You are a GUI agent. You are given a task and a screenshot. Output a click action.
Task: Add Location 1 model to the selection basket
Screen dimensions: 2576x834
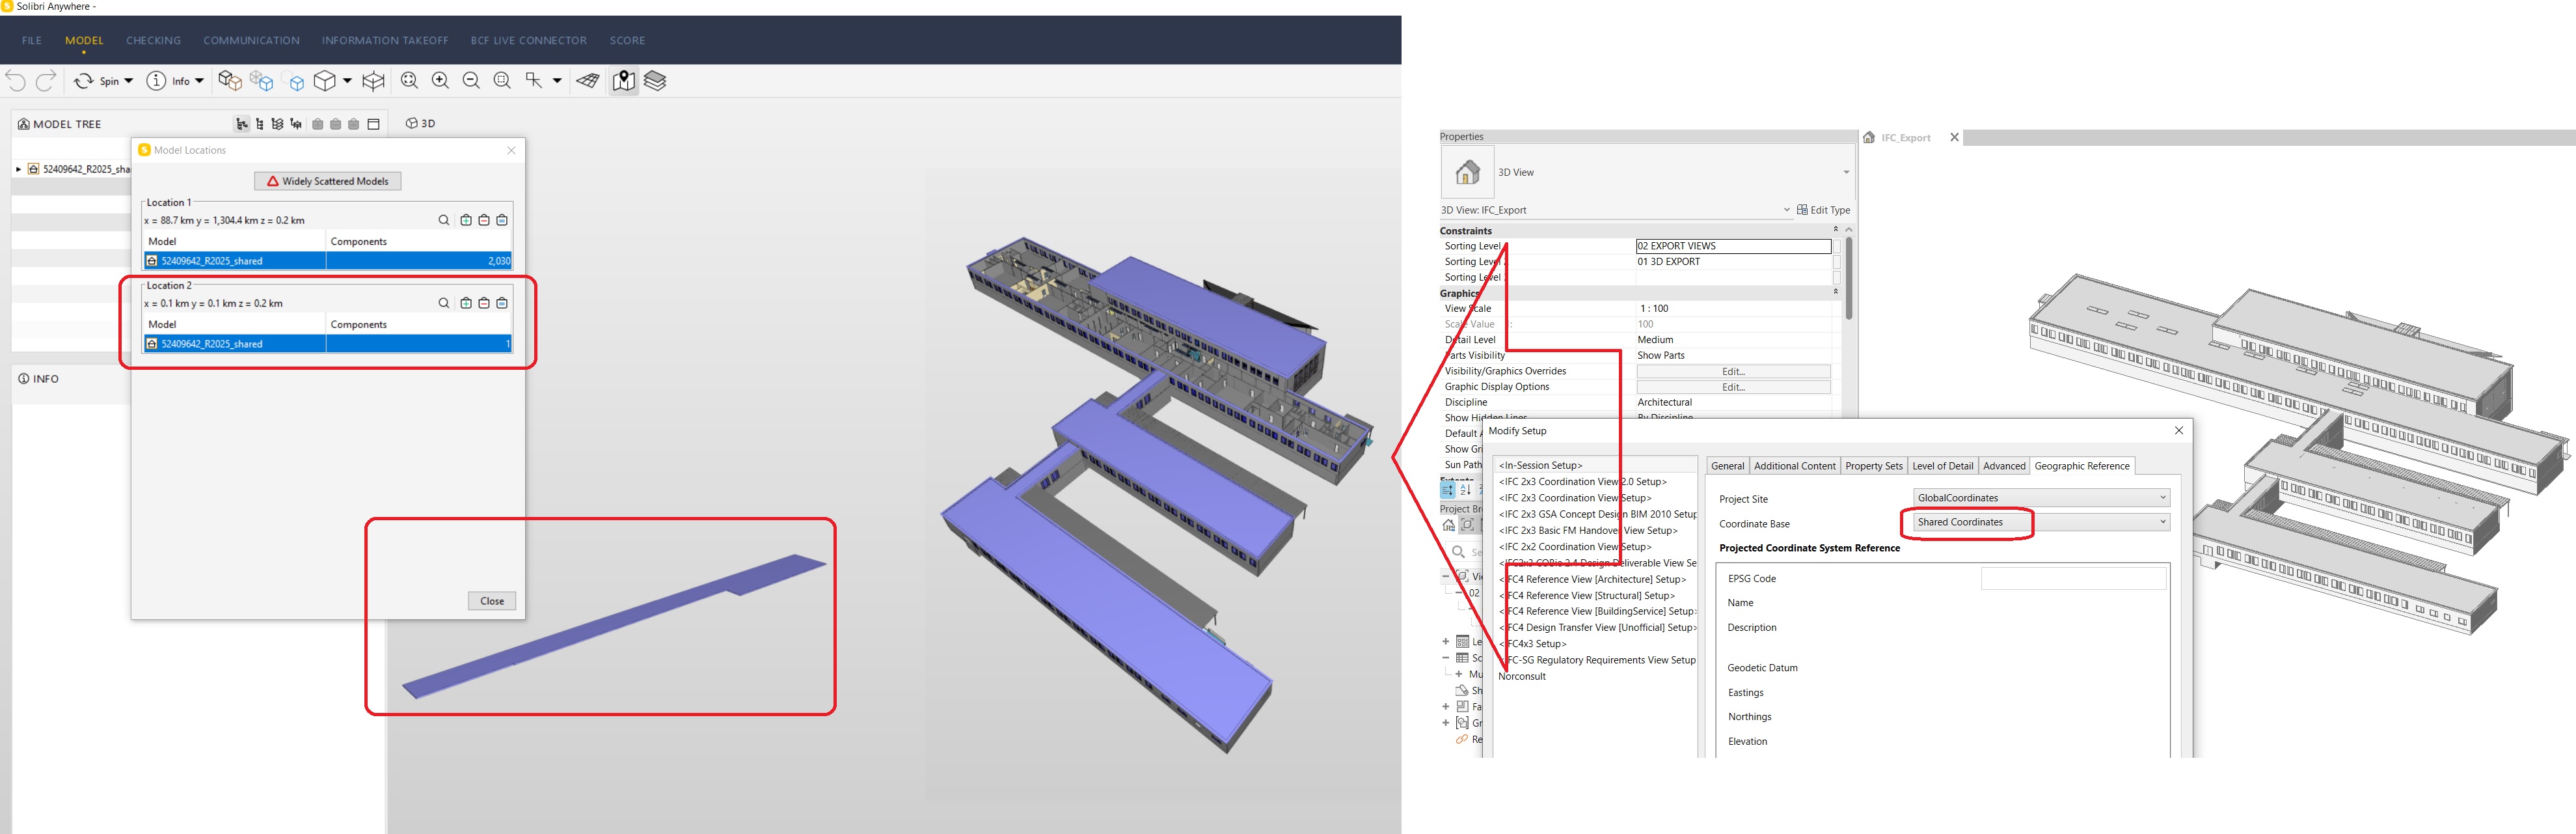(467, 220)
